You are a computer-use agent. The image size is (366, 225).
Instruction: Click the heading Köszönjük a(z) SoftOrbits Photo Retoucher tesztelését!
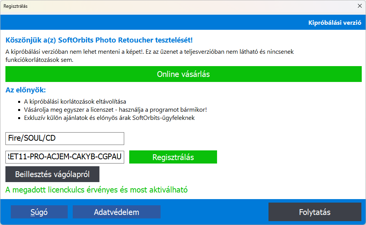(99, 40)
